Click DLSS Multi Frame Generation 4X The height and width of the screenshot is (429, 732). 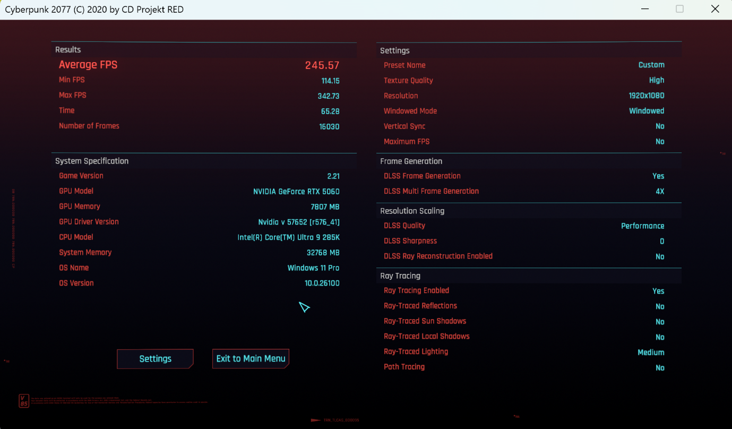660,192
